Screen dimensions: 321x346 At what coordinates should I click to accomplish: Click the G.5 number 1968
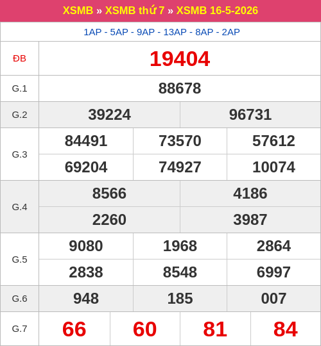point(180,246)
